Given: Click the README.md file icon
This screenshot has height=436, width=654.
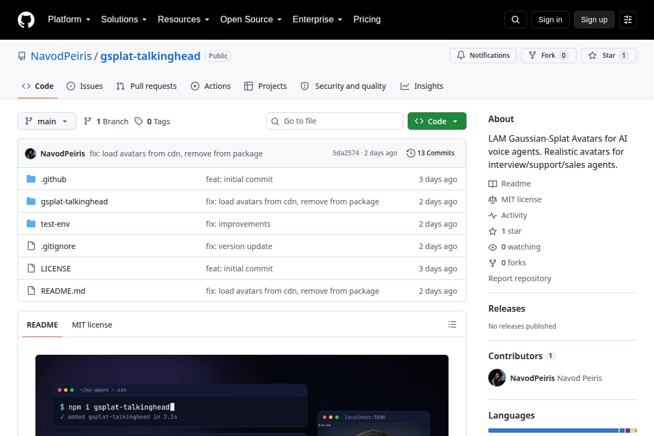Looking at the screenshot, I should (31, 291).
